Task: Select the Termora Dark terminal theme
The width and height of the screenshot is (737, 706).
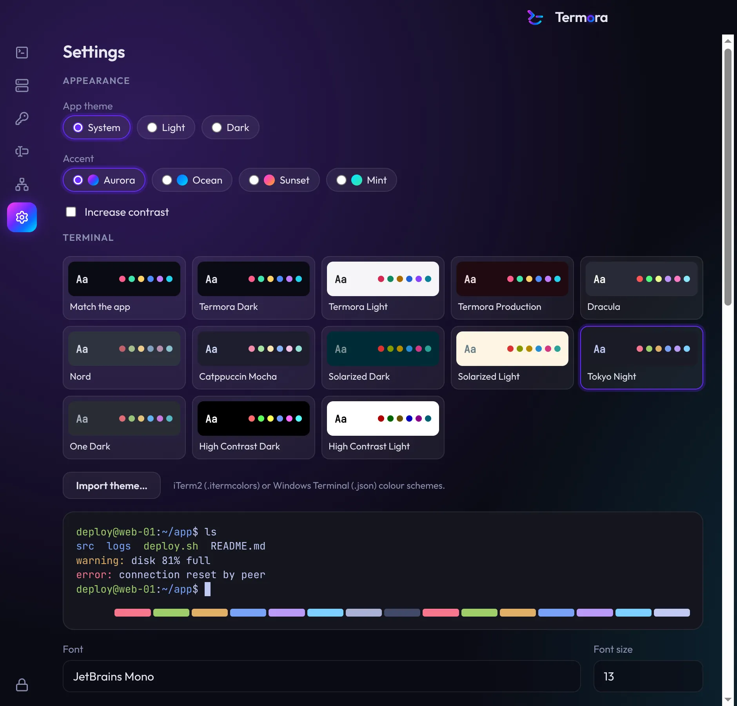Action: (254, 288)
